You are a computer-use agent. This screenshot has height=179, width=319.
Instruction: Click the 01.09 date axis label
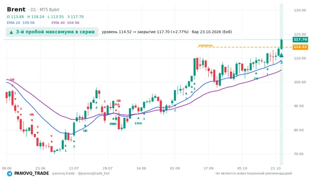pos(175,169)
